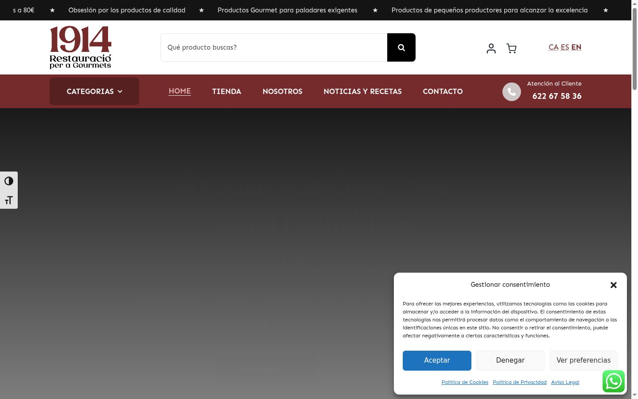Screen dimensions: 638x399
Task: Click the search magnifier button
Action: coord(401,47)
